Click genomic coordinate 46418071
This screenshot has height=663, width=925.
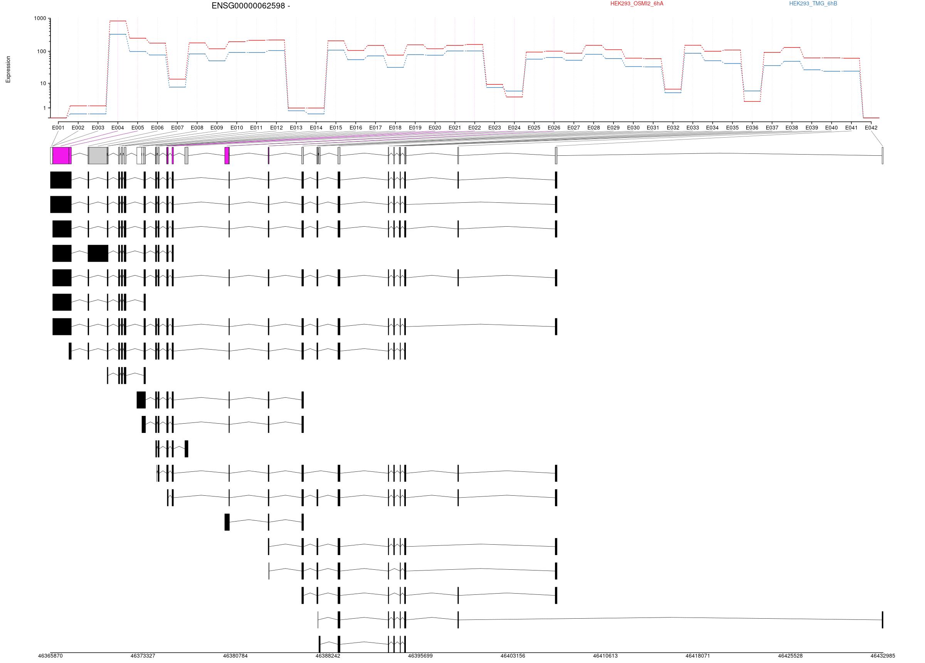pyautogui.click(x=698, y=656)
